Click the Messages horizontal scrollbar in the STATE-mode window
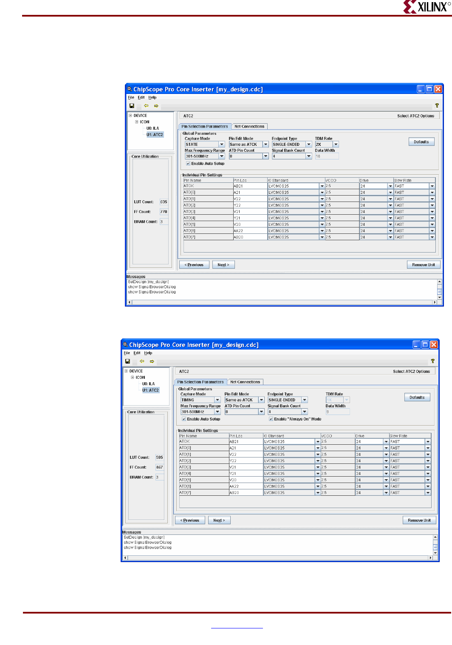The width and height of the screenshot is (452, 645). tap(282, 302)
